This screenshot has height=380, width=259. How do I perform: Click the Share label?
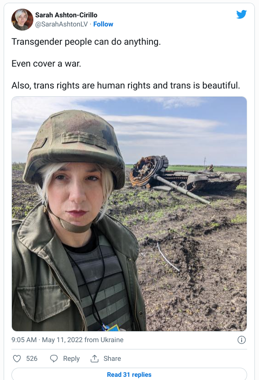click(x=112, y=359)
